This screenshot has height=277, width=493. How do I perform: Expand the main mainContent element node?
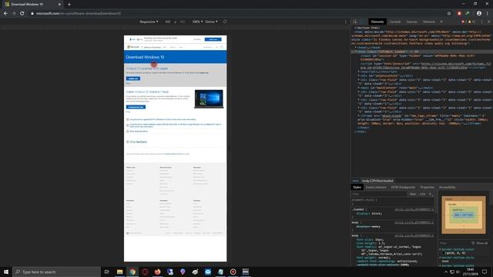[x=359, y=88]
